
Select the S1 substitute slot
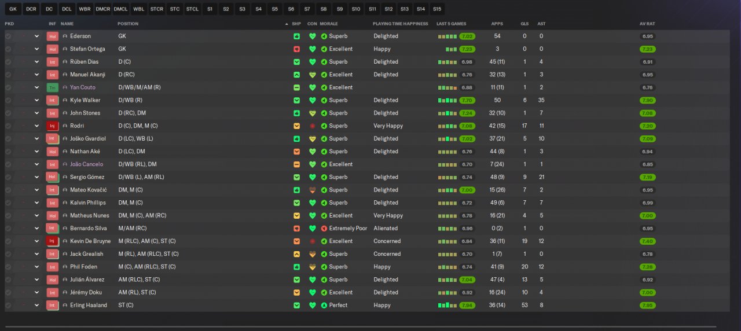[x=210, y=9]
